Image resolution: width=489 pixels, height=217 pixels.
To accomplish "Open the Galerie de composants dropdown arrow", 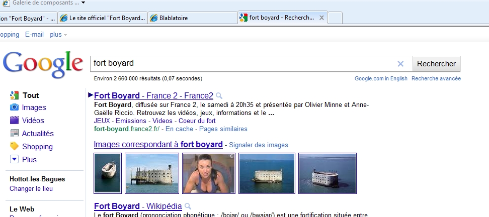I will click(x=83, y=3).
